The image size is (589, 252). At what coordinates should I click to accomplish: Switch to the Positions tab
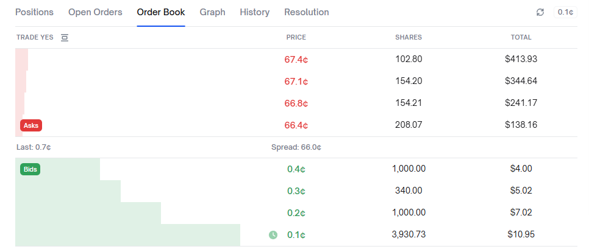pyautogui.click(x=34, y=12)
